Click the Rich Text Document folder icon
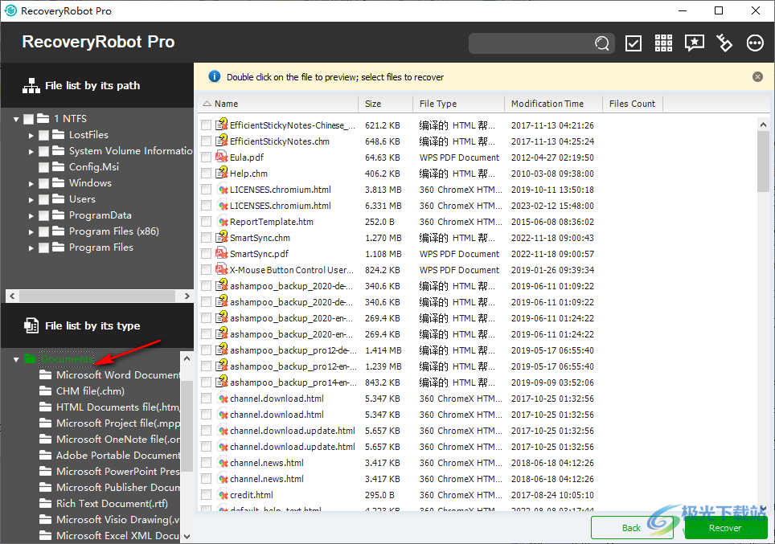This screenshot has height=544, width=775. pyautogui.click(x=46, y=504)
